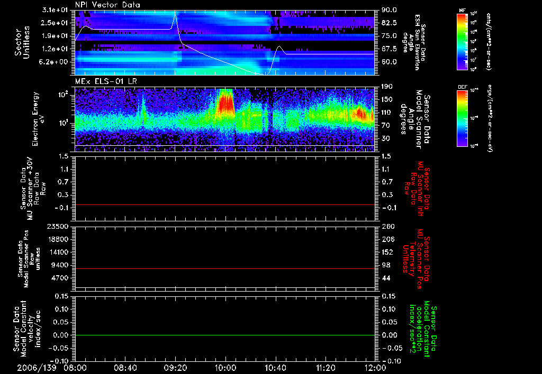Click the "70" scanner angle tick
542x374 pixels.
click(385, 125)
